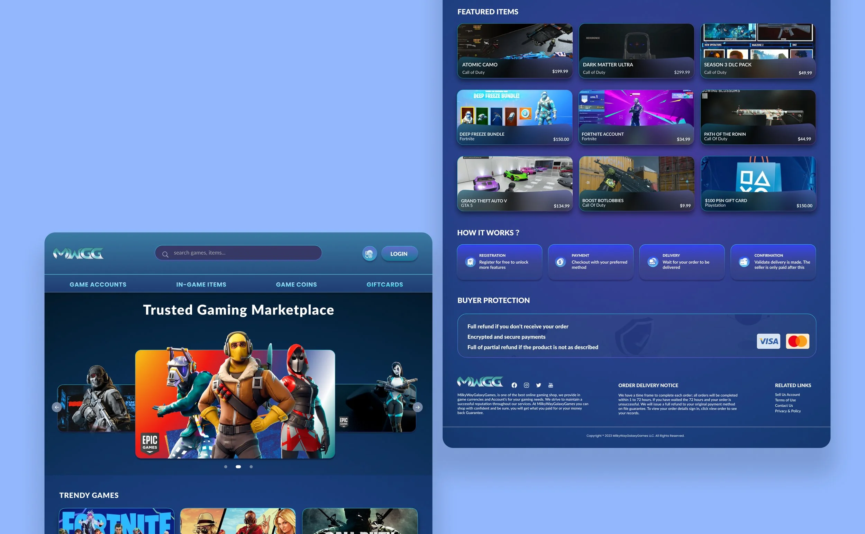Click the Twitter bird icon

click(x=538, y=385)
